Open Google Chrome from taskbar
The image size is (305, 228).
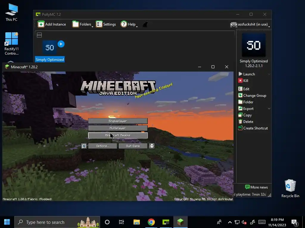[x=151, y=222]
